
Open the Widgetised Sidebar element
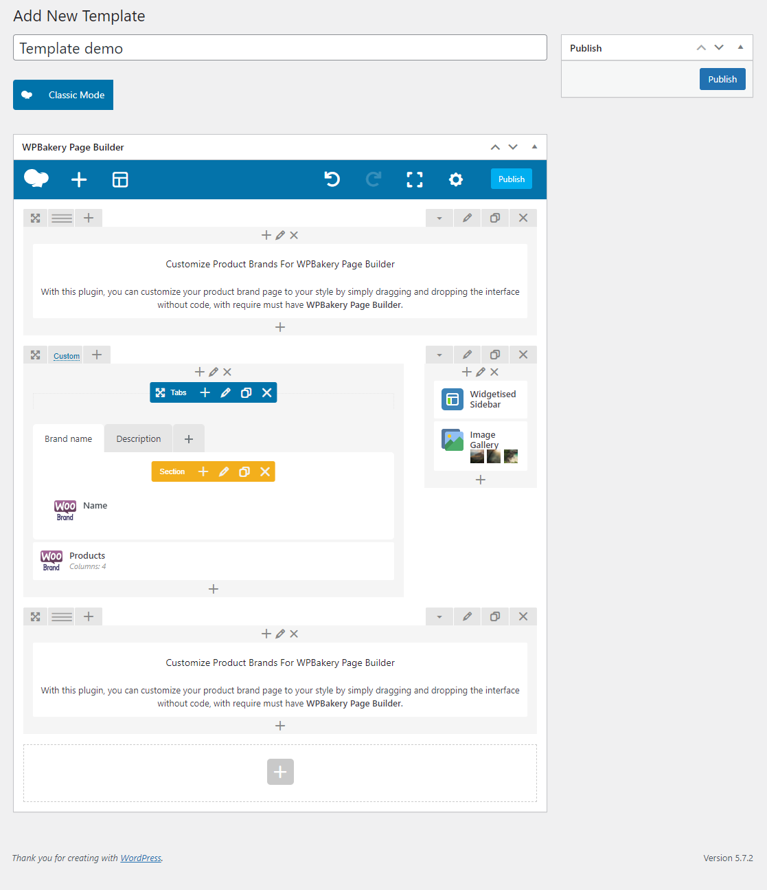click(x=481, y=399)
